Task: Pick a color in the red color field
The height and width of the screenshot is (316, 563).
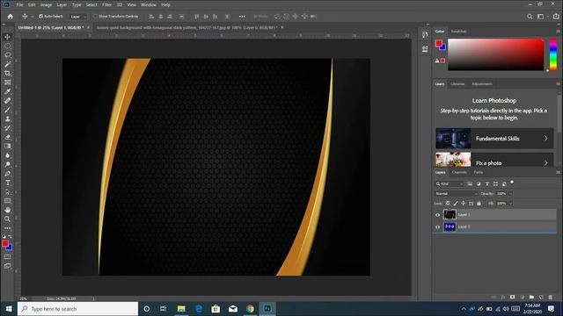Action: click(495, 54)
